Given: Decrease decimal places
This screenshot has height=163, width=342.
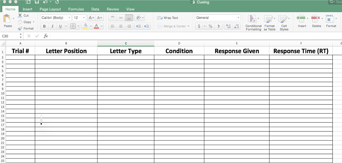Looking at the screenshot, I should coord(237,26).
